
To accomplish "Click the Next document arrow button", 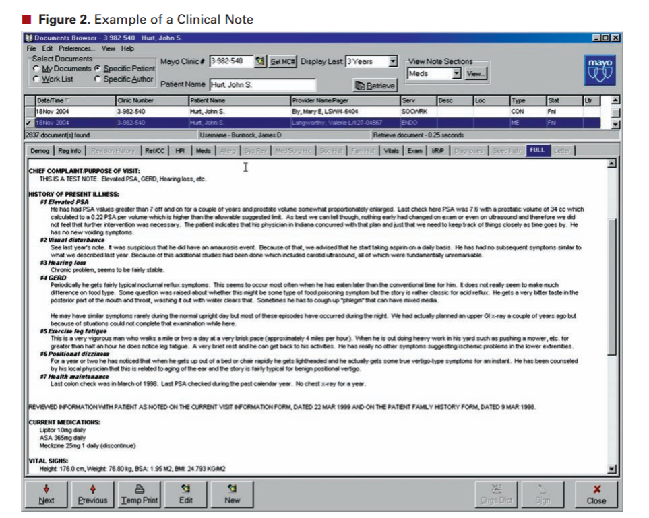I will pyautogui.click(x=47, y=494).
